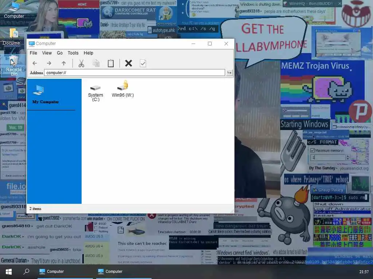The image size is (373, 279).
Task: Open the Tools menu
Action: [73, 53]
